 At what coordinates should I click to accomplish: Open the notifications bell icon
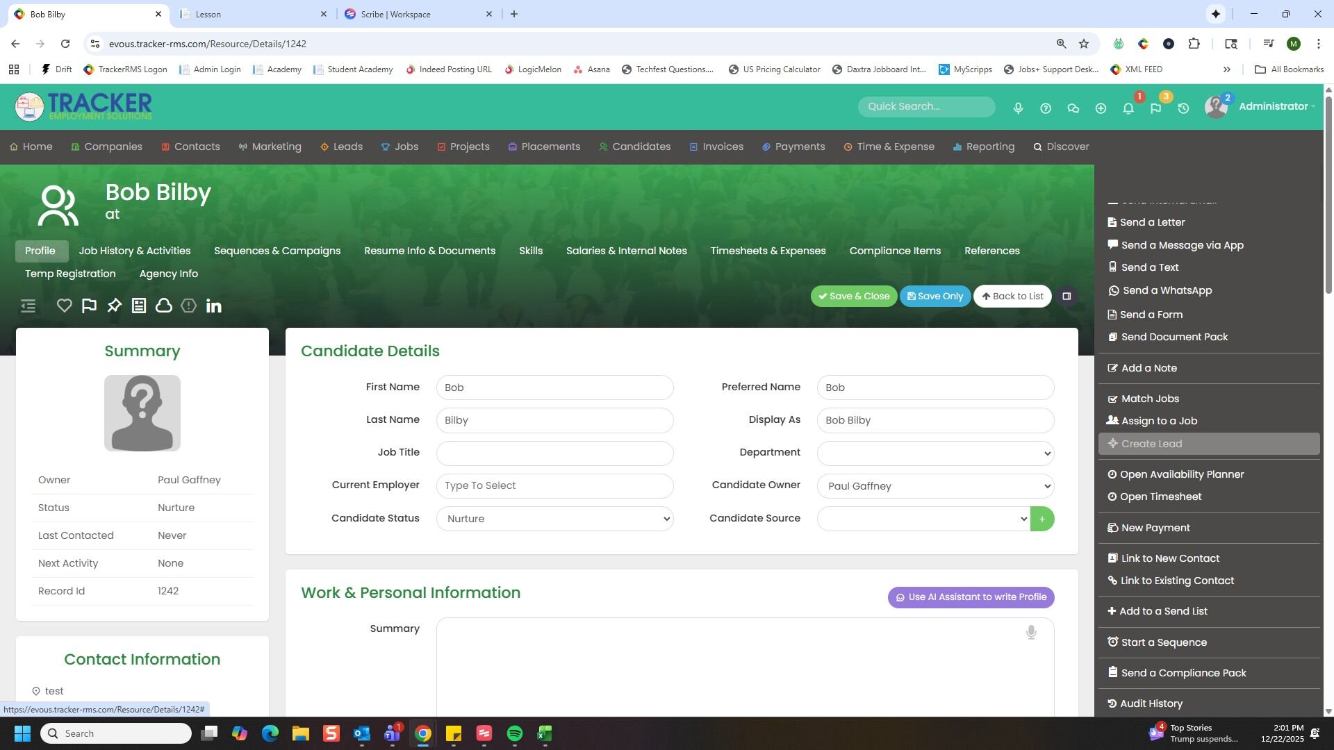coord(1128,108)
